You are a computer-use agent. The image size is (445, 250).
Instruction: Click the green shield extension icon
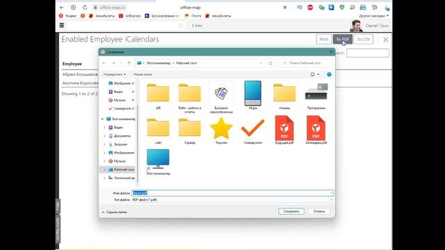tap(341, 8)
